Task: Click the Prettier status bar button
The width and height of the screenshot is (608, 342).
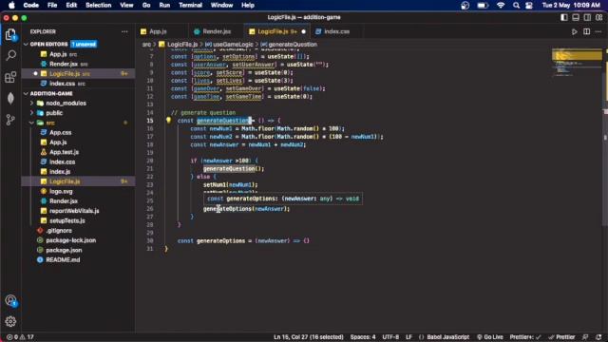Action: (x=561, y=337)
